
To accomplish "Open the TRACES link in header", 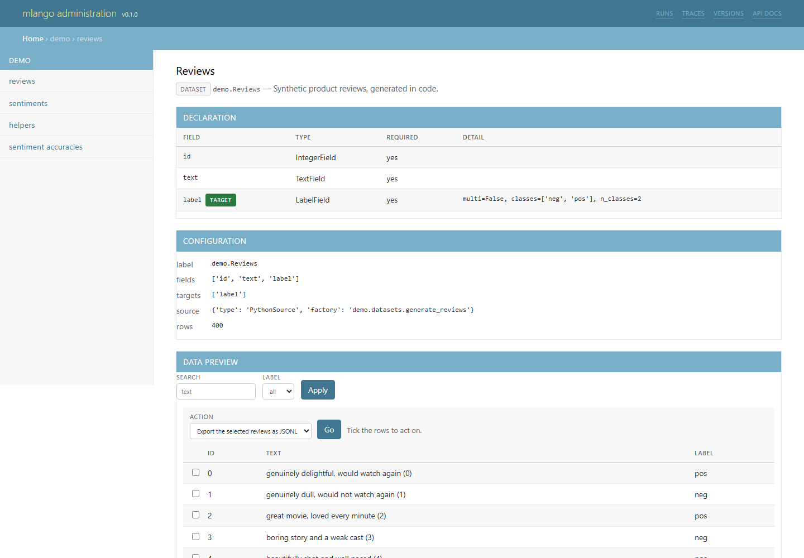I will 693,13.
